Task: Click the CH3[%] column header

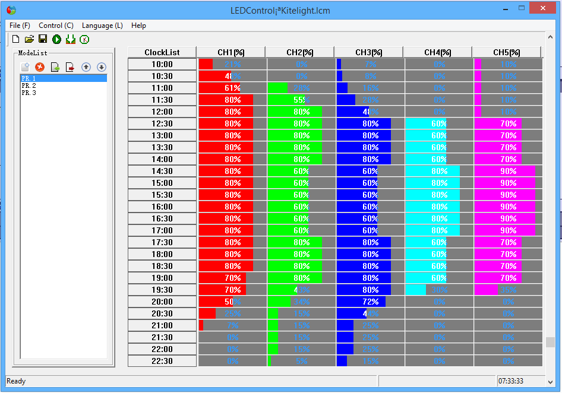Action: click(369, 52)
